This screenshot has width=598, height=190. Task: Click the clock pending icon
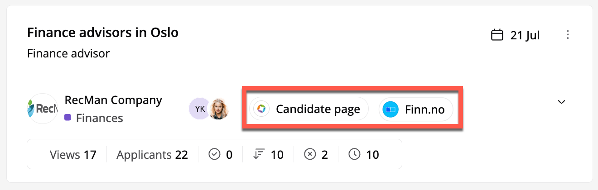[354, 155]
